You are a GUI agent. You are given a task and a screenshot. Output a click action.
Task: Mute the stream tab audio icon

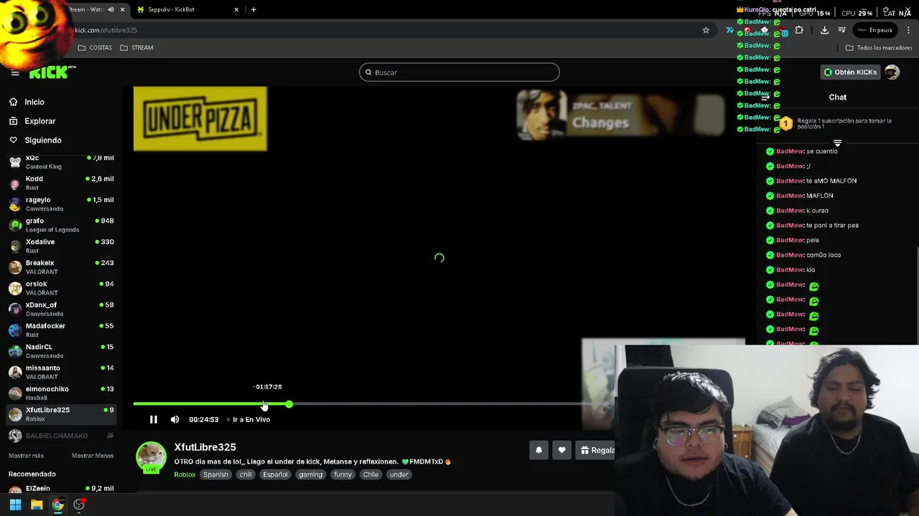point(111,9)
